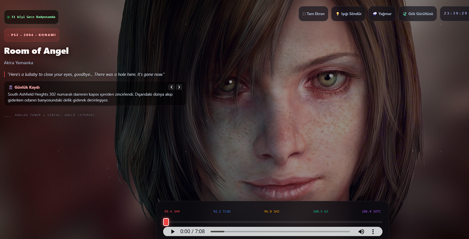Tune to 96.8 SH2 station
The height and width of the screenshot is (239, 469).
(x=271, y=211)
